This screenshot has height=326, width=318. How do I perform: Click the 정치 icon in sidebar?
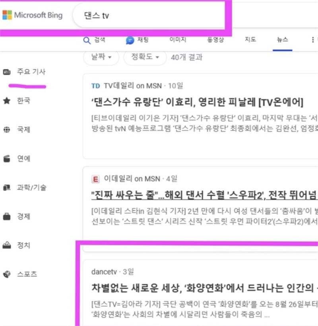coord(7,245)
